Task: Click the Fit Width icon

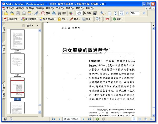Action: 121,13
